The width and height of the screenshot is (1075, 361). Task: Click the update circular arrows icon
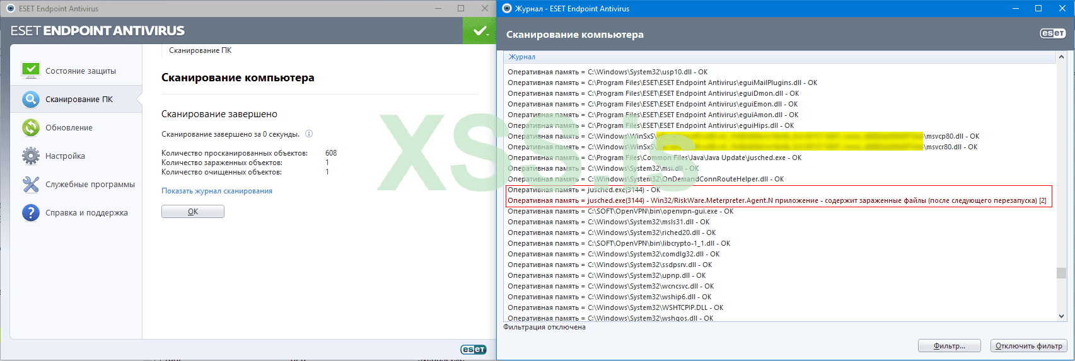tap(30, 127)
